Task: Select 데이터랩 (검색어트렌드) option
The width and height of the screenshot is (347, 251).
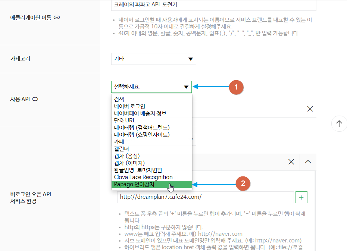Action: click(151, 128)
